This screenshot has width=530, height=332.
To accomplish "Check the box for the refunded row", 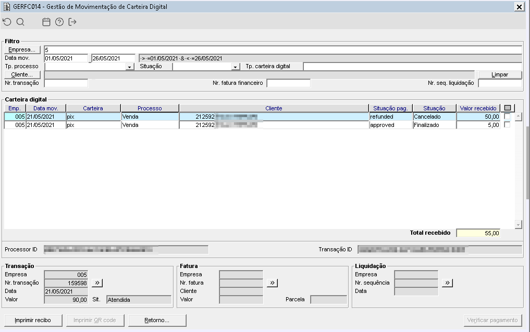I will point(507,117).
